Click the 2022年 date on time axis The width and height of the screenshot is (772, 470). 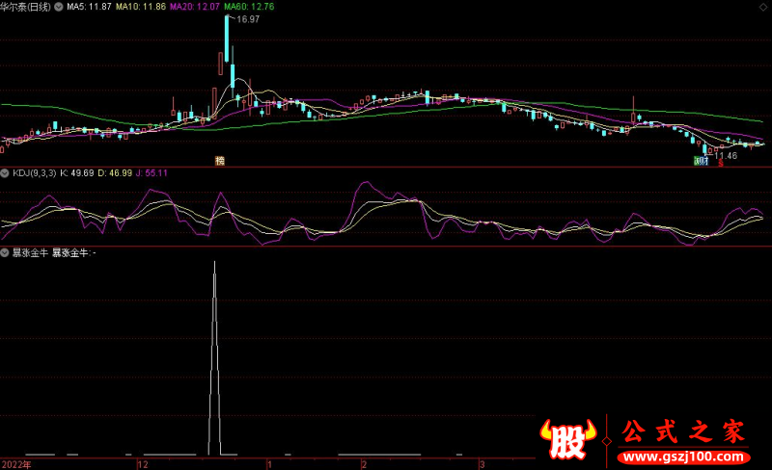16,464
